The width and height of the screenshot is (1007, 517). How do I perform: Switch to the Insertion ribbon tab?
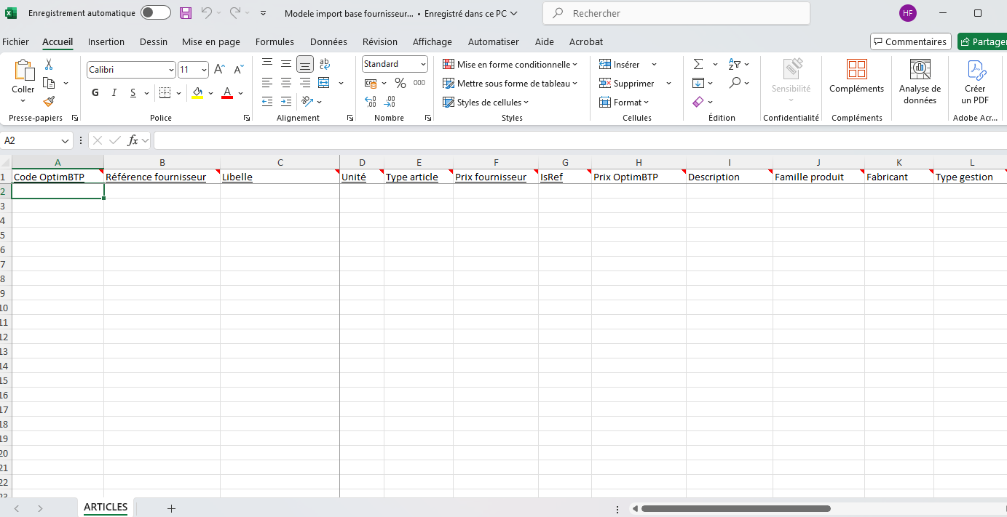tap(106, 41)
